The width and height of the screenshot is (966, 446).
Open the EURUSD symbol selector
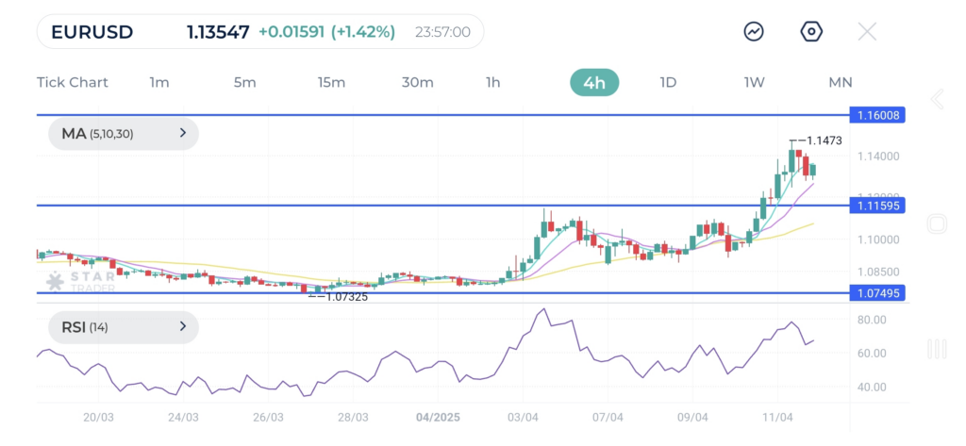click(x=92, y=32)
